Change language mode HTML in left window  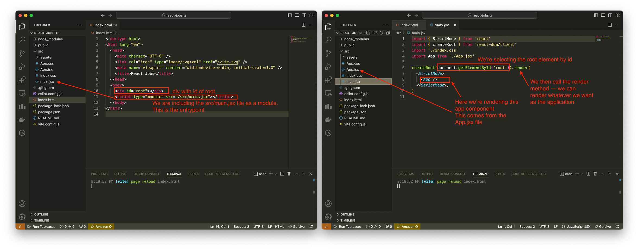point(279,226)
